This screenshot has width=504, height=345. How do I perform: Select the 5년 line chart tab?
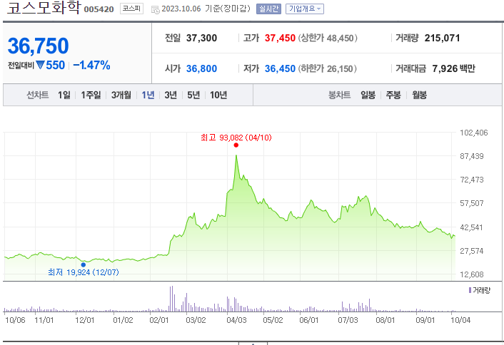(193, 95)
